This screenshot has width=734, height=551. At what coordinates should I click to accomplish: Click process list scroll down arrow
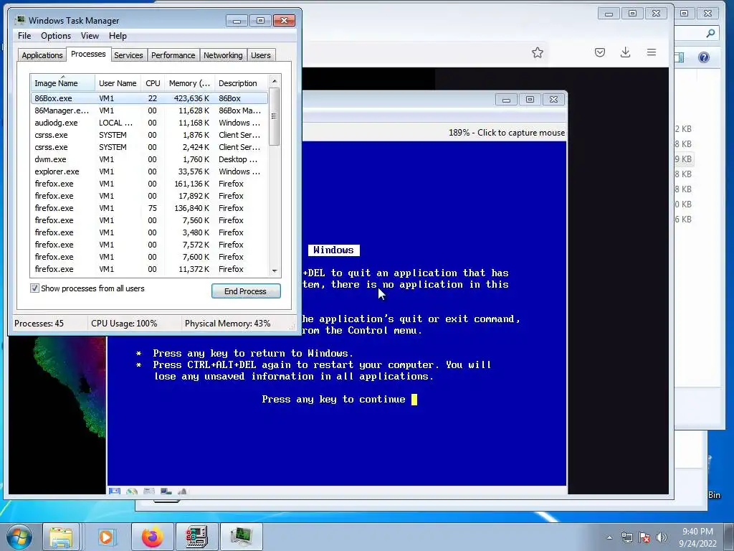point(275,270)
